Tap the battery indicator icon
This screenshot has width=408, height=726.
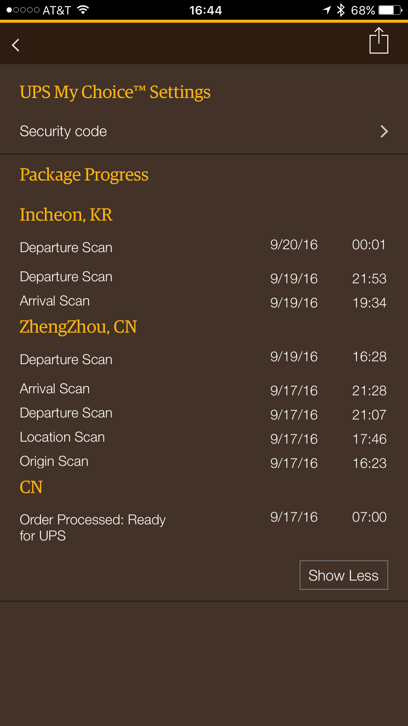pyautogui.click(x=390, y=10)
